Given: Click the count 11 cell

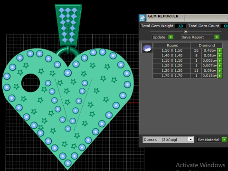Looking at the screenshot, I should (x=196, y=71).
